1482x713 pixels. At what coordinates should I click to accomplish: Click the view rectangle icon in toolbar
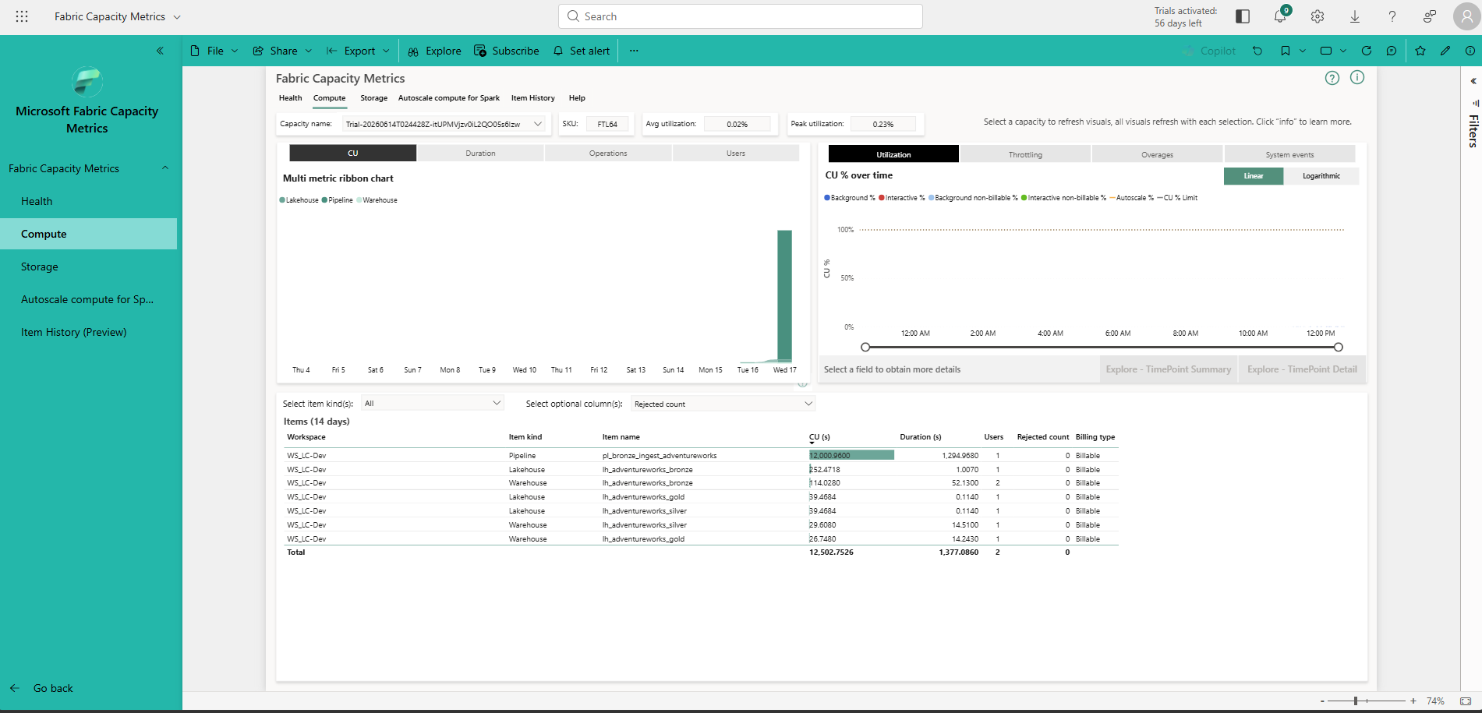[1325, 51]
